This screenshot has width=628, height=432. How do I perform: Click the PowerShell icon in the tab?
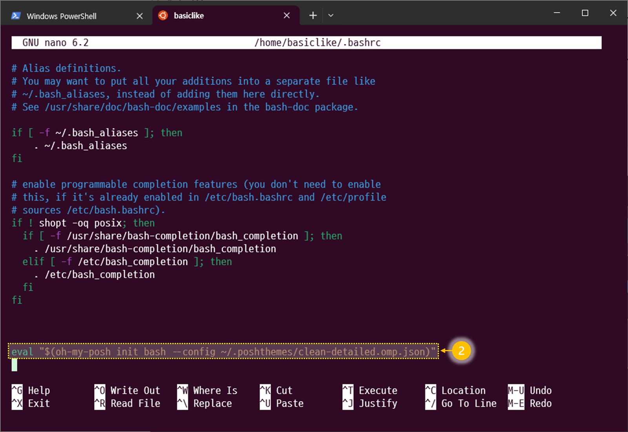point(16,16)
